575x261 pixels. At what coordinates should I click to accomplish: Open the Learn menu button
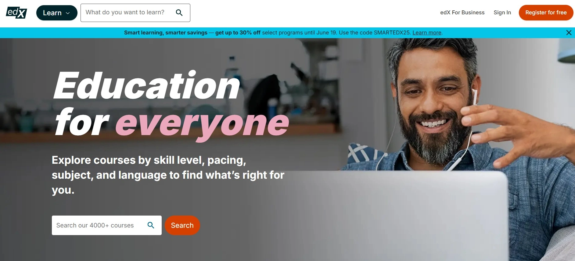(57, 13)
